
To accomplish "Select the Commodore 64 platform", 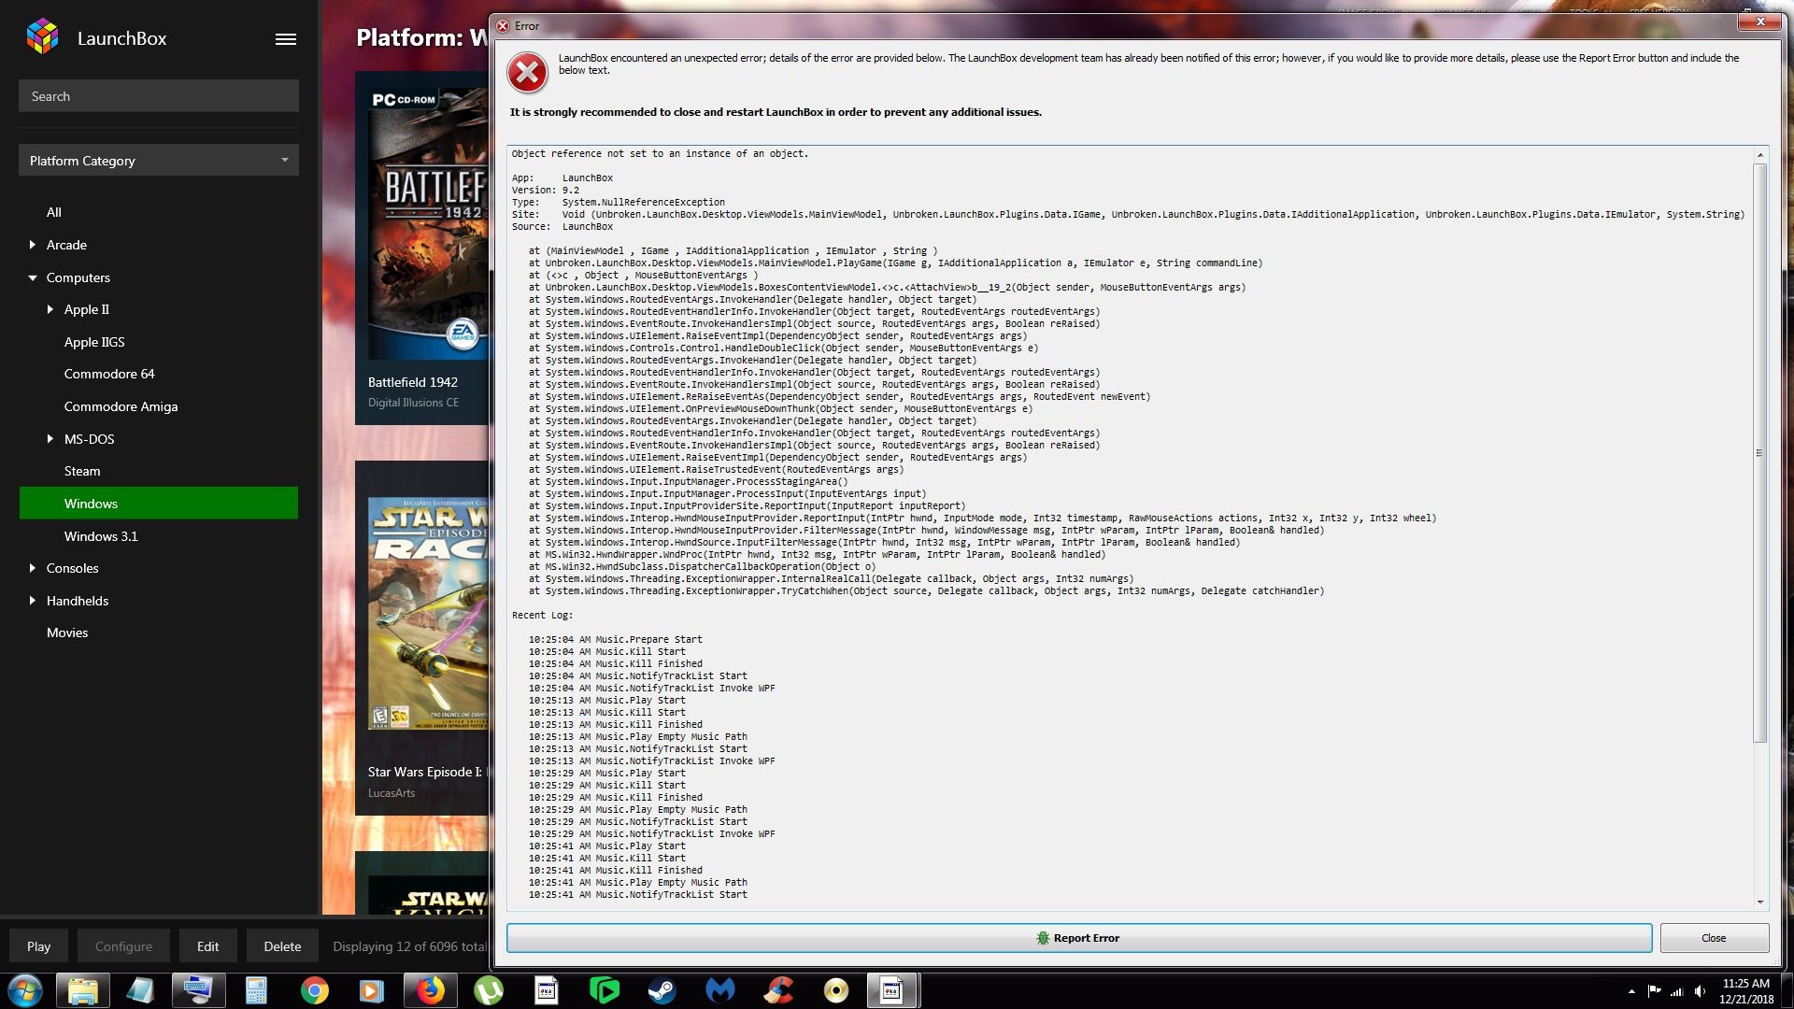I will point(109,374).
